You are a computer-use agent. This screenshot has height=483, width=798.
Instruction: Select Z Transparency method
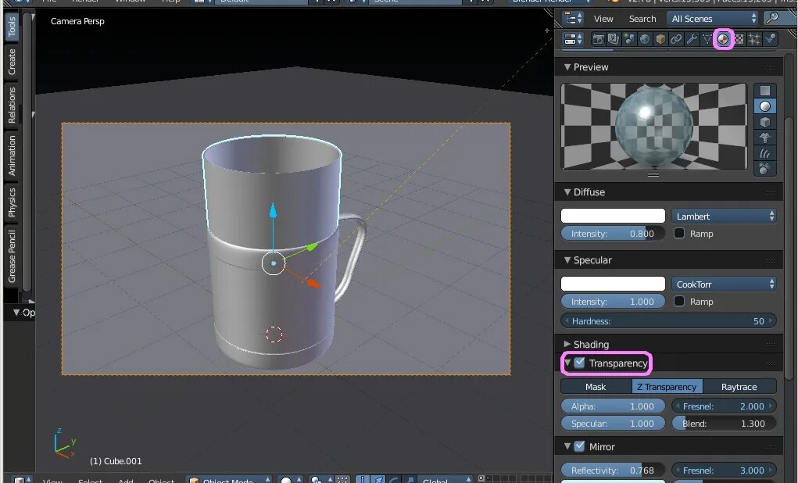(x=667, y=387)
